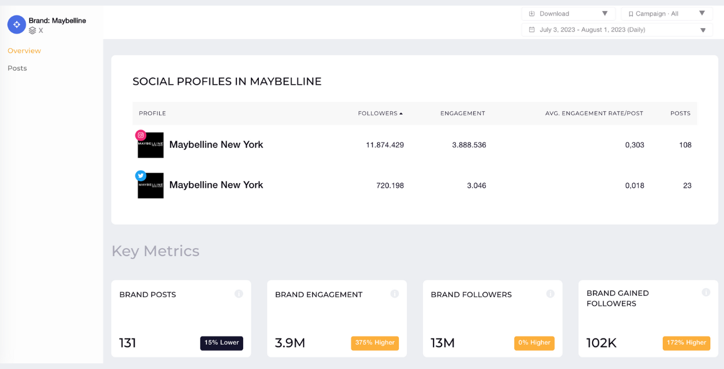Image resolution: width=724 pixels, height=369 pixels.
Task: Click the 11.874.429 followers value
Action: click(385, 145)
